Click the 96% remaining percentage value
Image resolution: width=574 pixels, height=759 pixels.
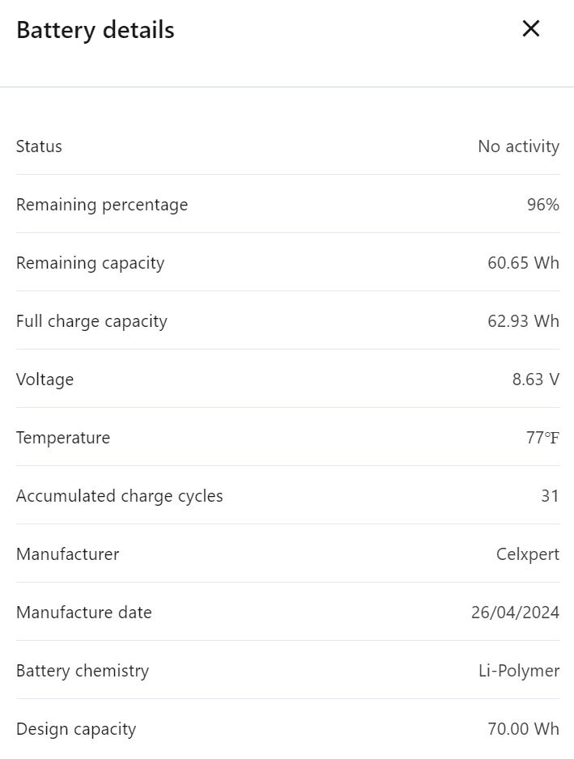coord(542,205)
